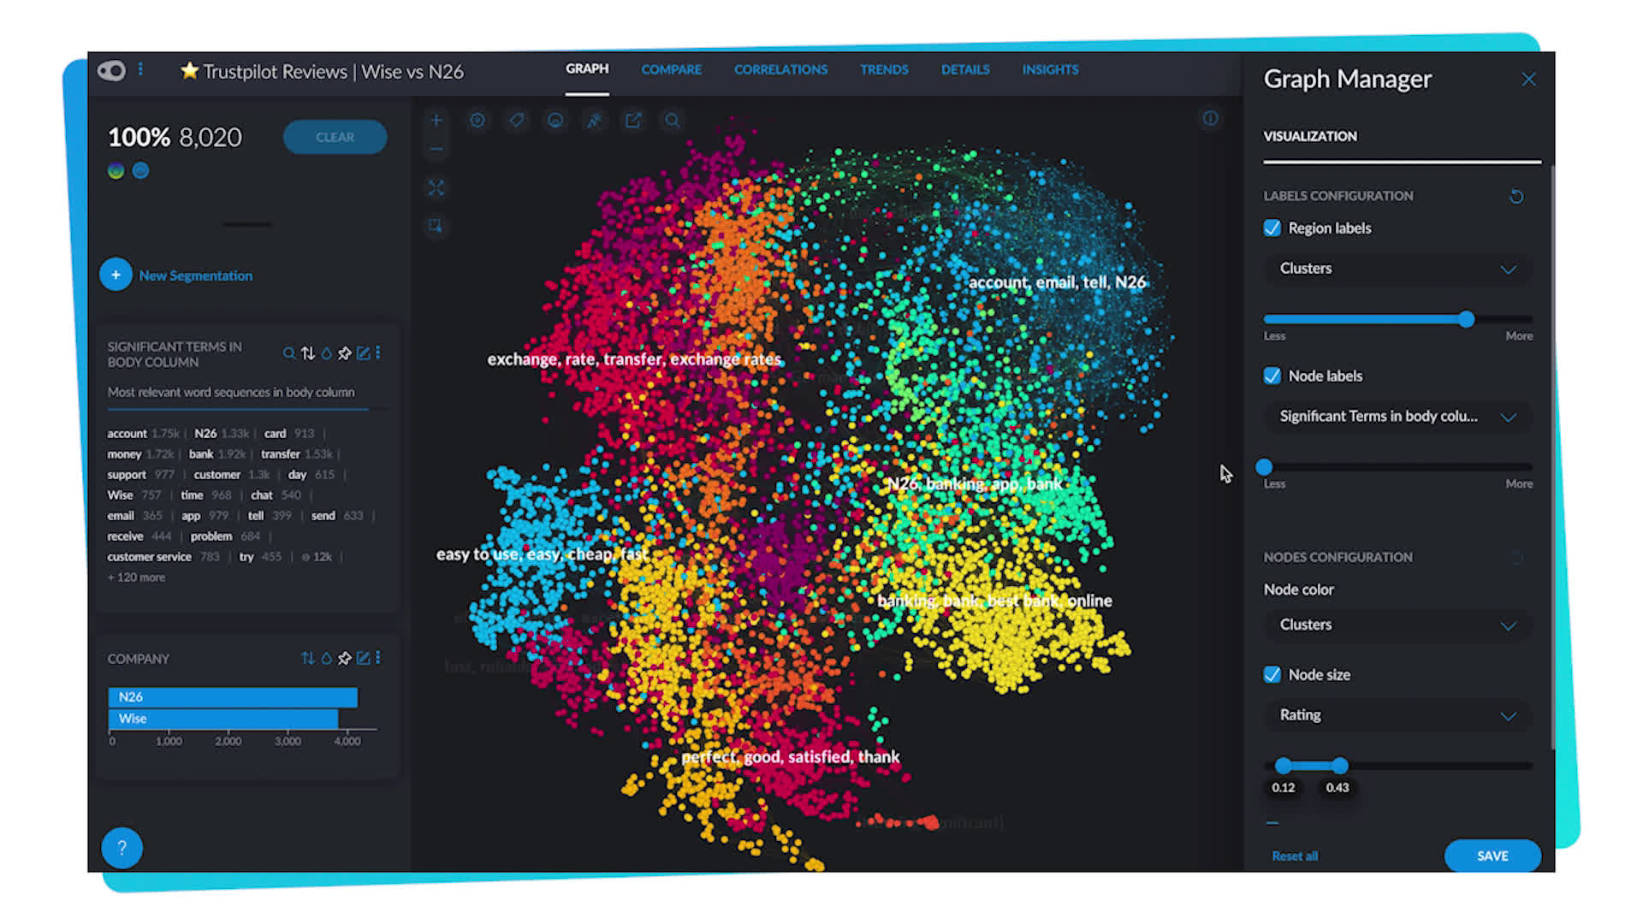Viewport: 1643px width, 924px height.
Task: Open the Node color Clusters dropdown
Action: click(x=1397, y=625)
